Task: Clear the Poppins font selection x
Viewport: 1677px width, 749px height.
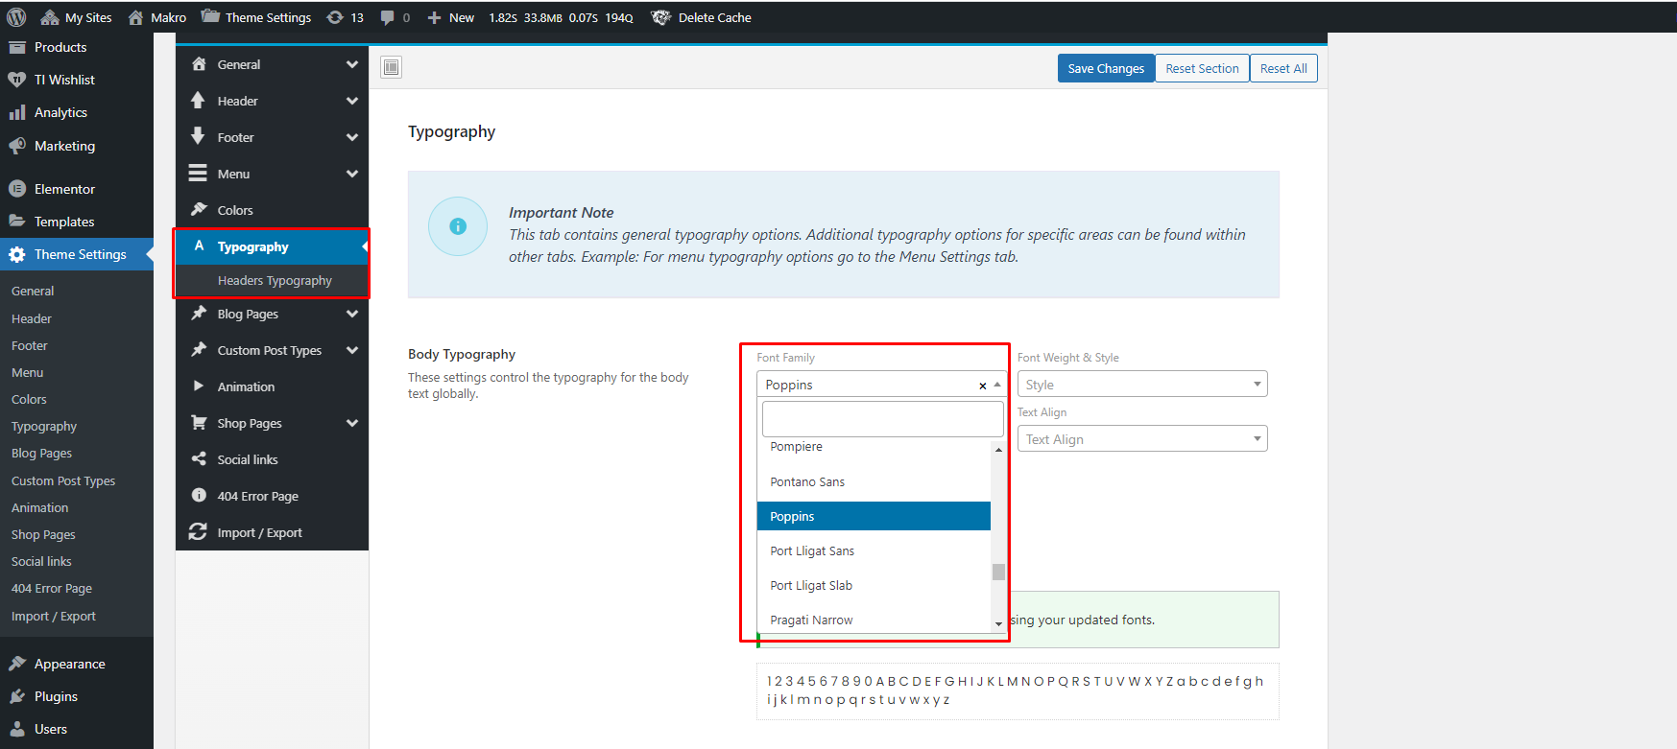Action: 982,386
